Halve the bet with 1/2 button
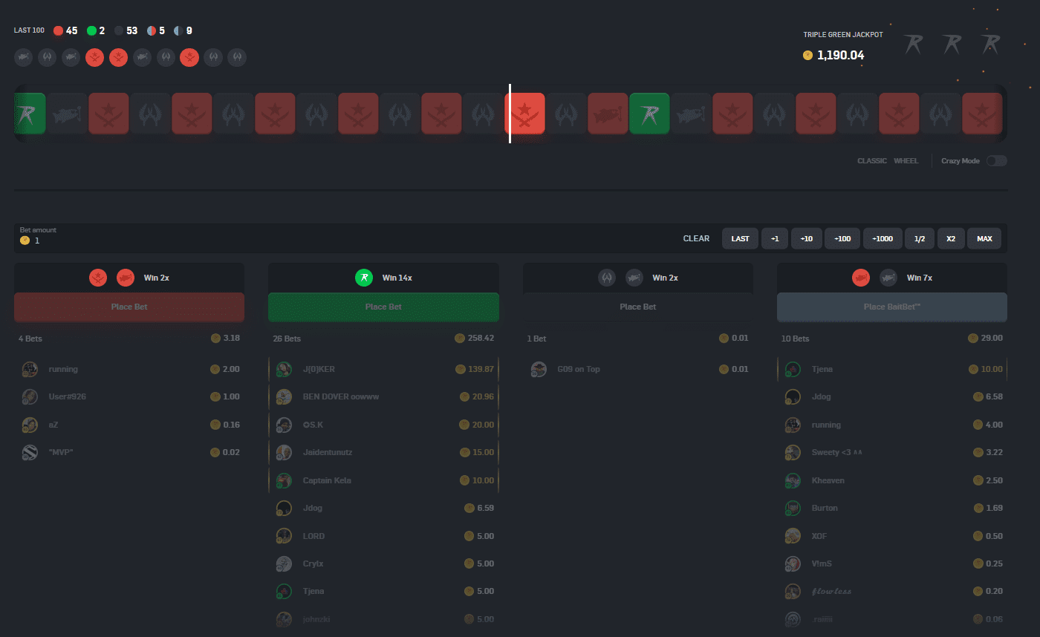Image resolution: width=1040 pixels, height=637 pixels. (x=919, y=238)
